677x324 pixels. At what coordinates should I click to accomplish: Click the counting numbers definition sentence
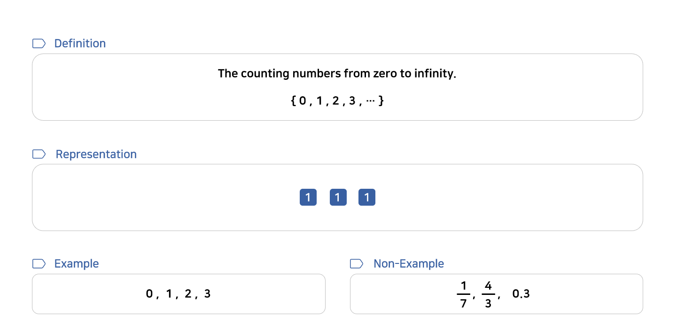click(337, 74)
